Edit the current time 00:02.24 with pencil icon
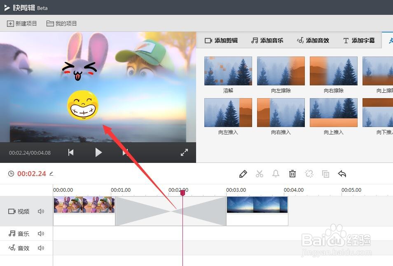The width and height of the screenshot is (393, 266). coord(51,174)
